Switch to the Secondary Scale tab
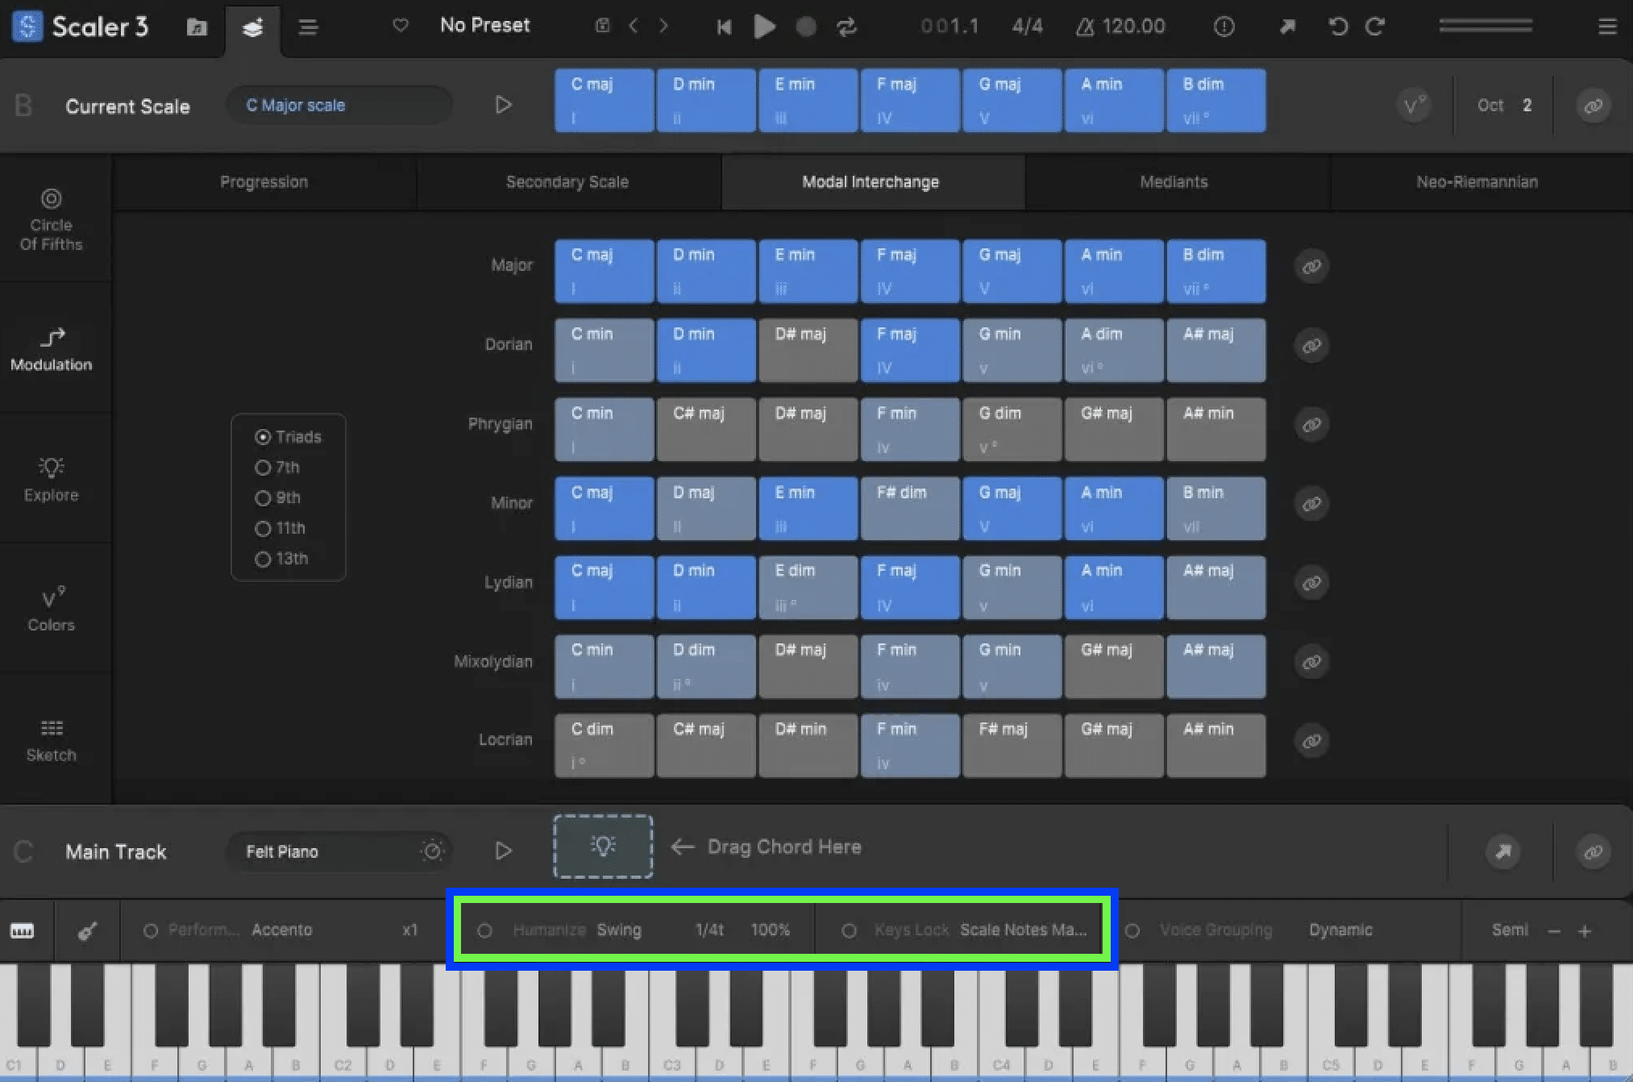Viewport: 1633px width, 1082px height. point(567,182)
